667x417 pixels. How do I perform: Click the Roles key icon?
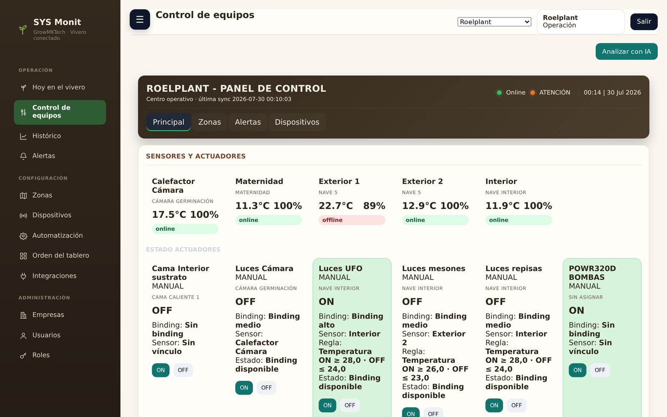[x=23, y=356]
